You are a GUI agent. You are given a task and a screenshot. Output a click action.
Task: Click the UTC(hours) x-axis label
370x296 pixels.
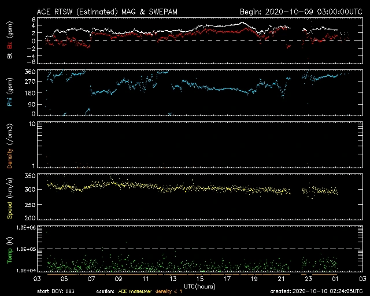(x=201, y=286)
